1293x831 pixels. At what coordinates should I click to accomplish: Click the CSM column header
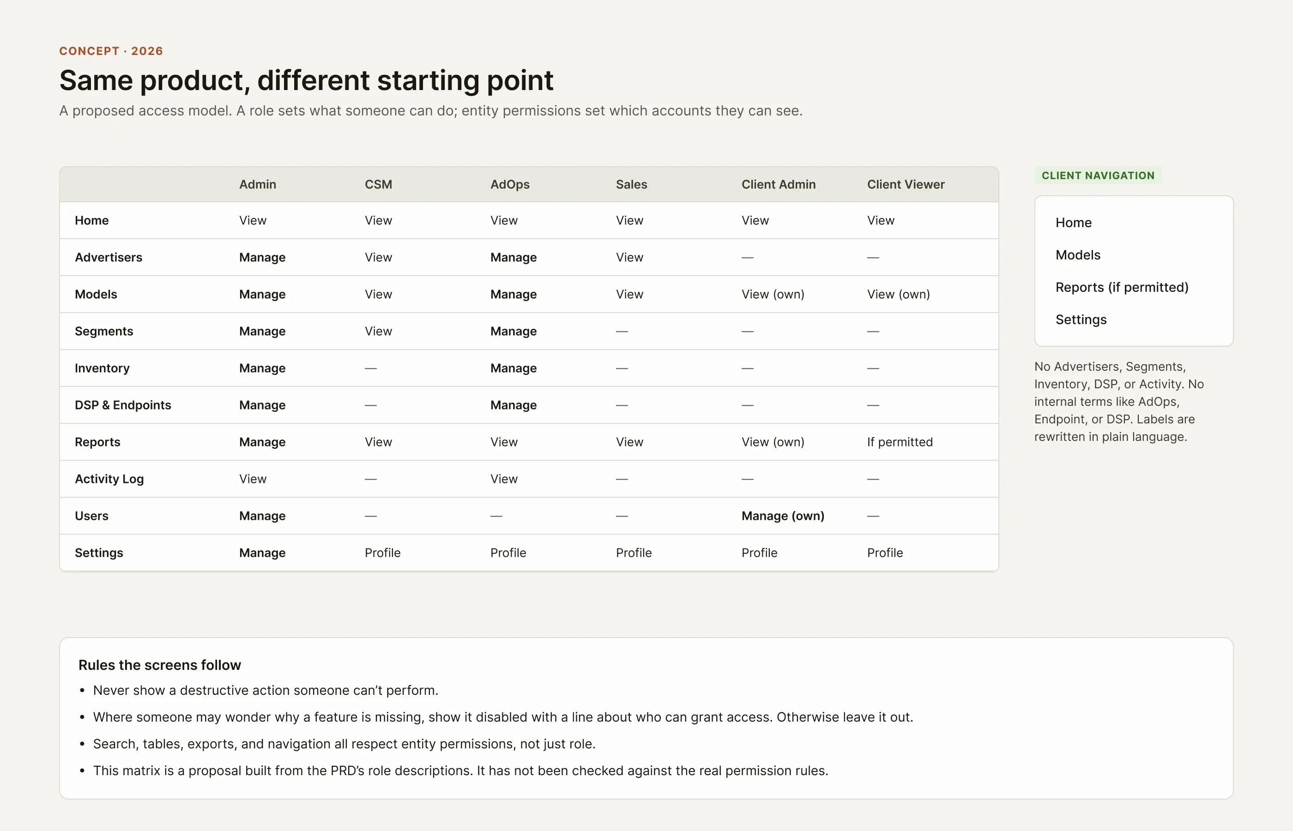point(378,184)
